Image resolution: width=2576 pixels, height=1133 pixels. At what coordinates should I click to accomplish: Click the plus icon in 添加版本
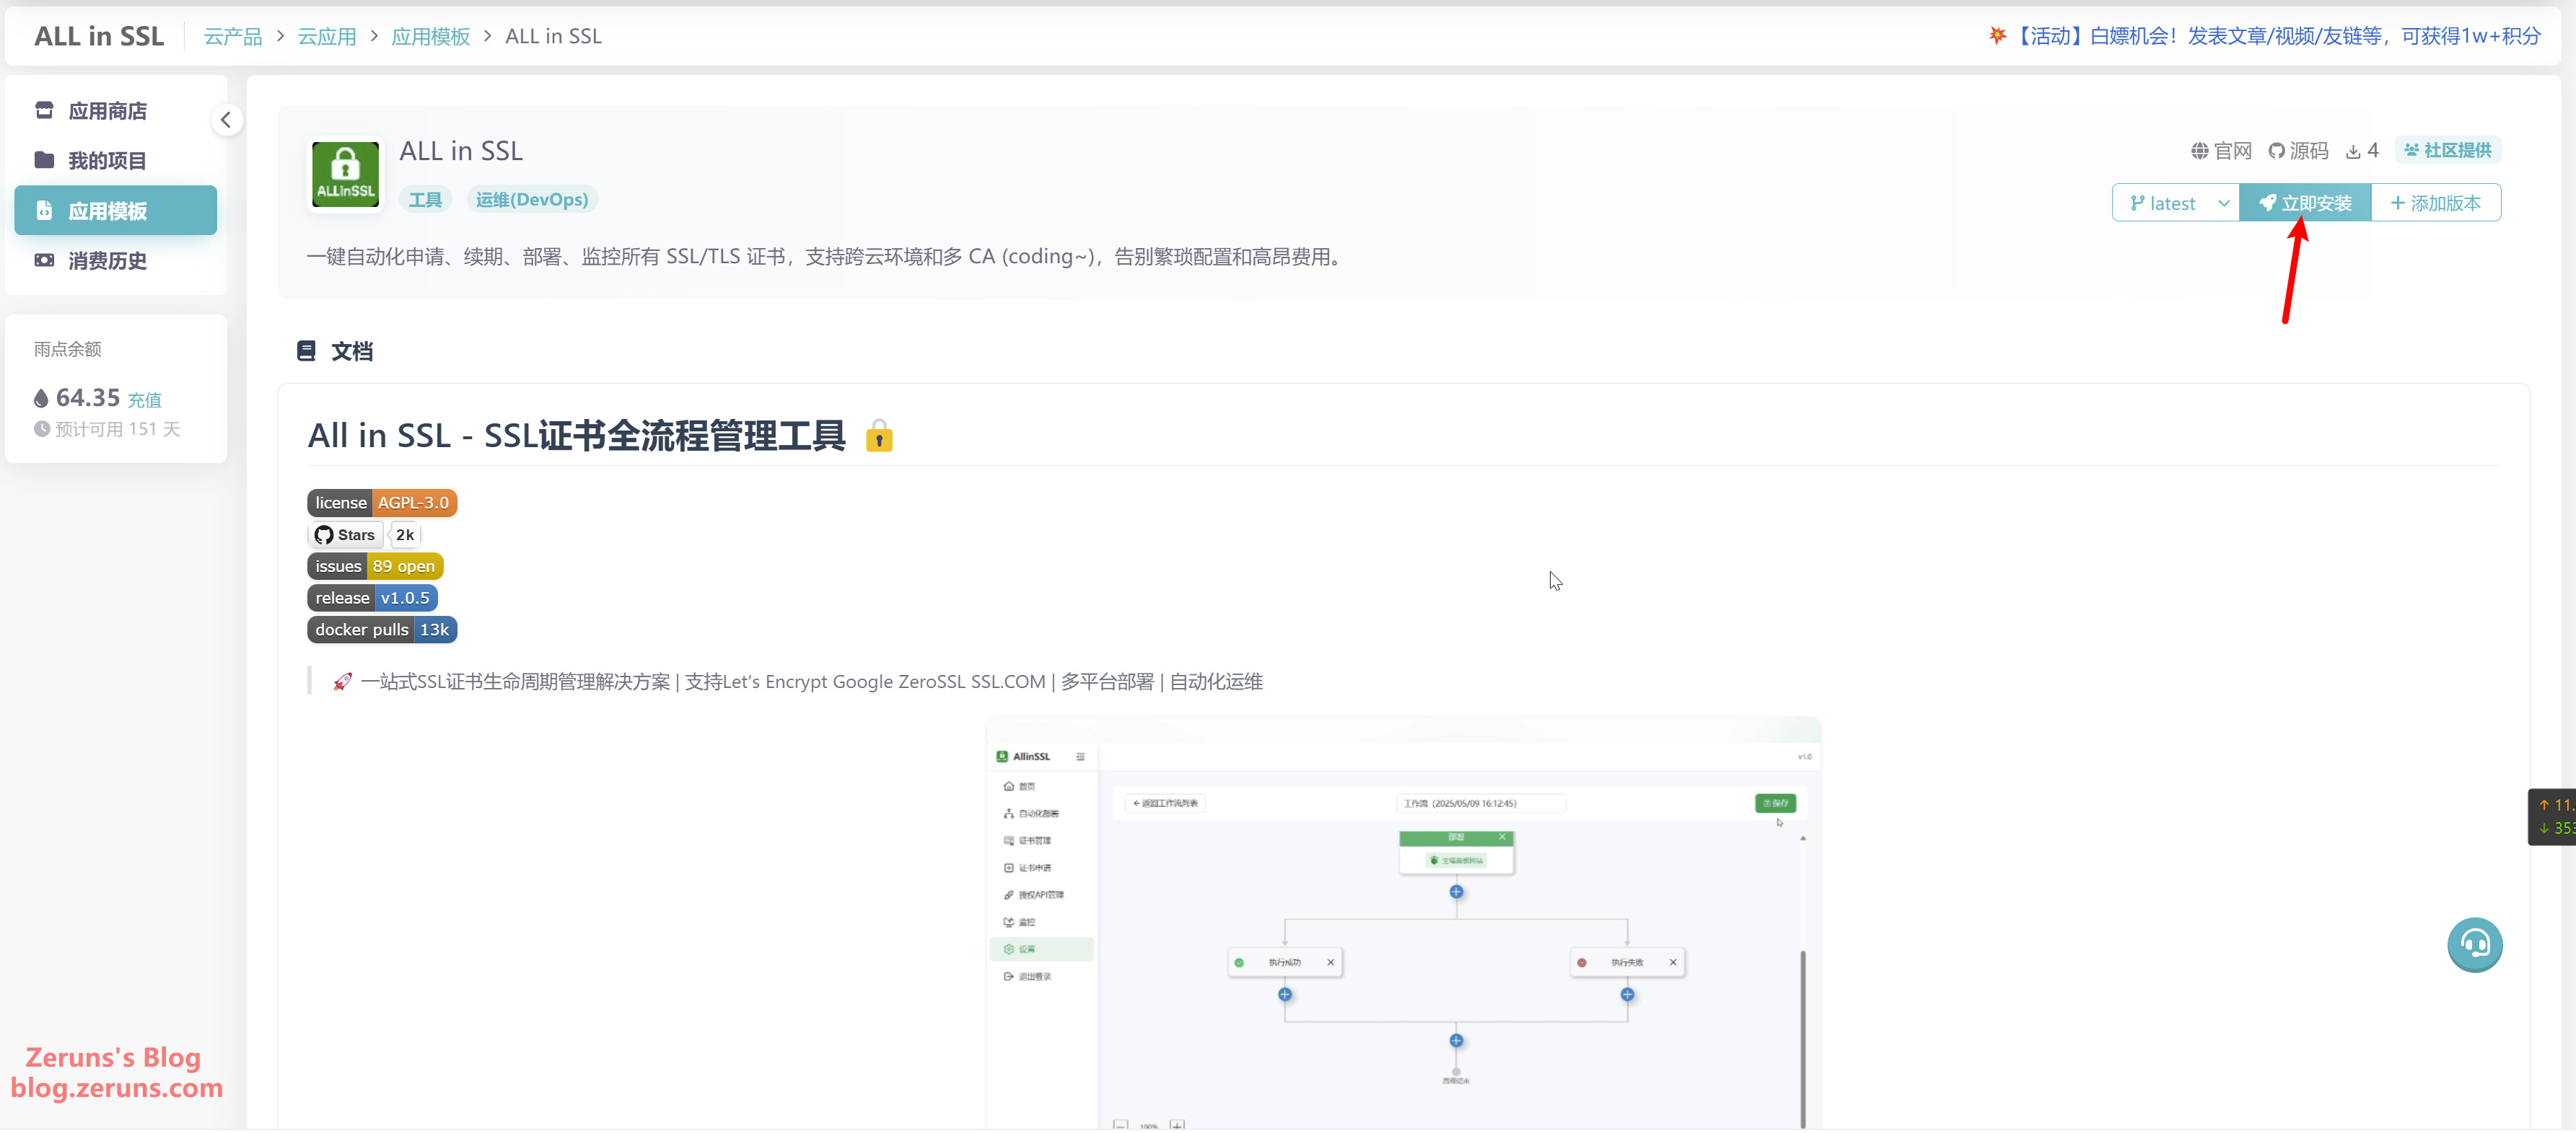(2397, 203)
